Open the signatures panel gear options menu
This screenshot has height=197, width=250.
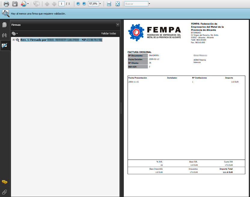point(14,33)
